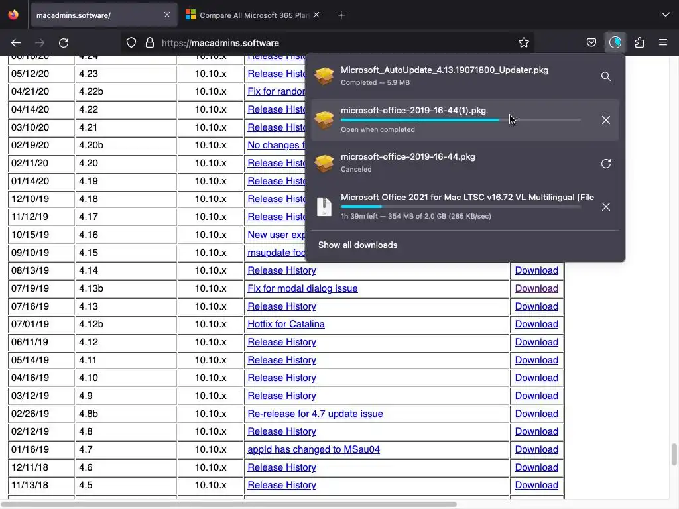The height and width of the screenshot is (509, 679).
Task: Toggle the downloads panel button
Action: [615, 42]
